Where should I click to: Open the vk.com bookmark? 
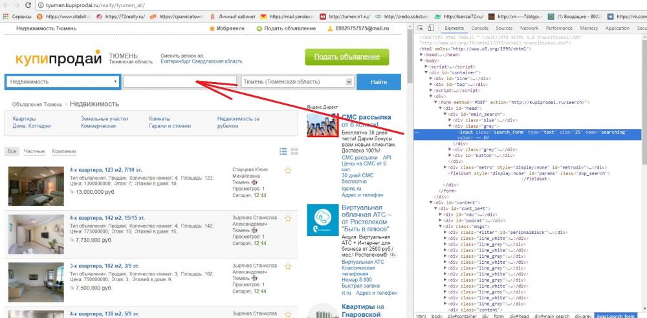[x=626, y=17]
